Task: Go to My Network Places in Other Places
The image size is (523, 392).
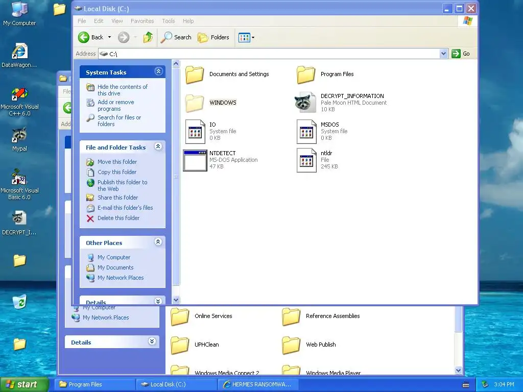Action: click(x=121, y=278)
